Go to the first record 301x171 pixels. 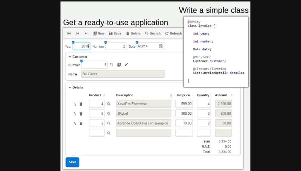(69, 33)
